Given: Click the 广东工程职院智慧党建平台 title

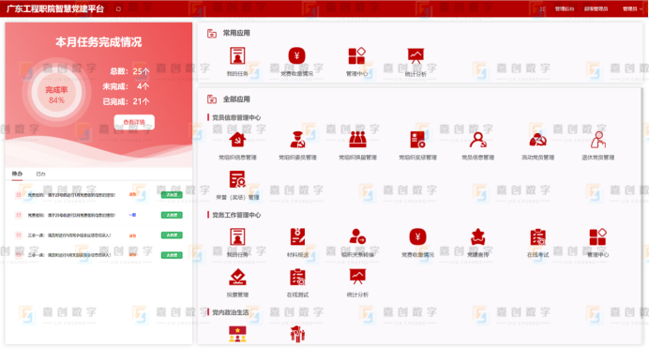Looking at the screenshot, I should [55, 8].
